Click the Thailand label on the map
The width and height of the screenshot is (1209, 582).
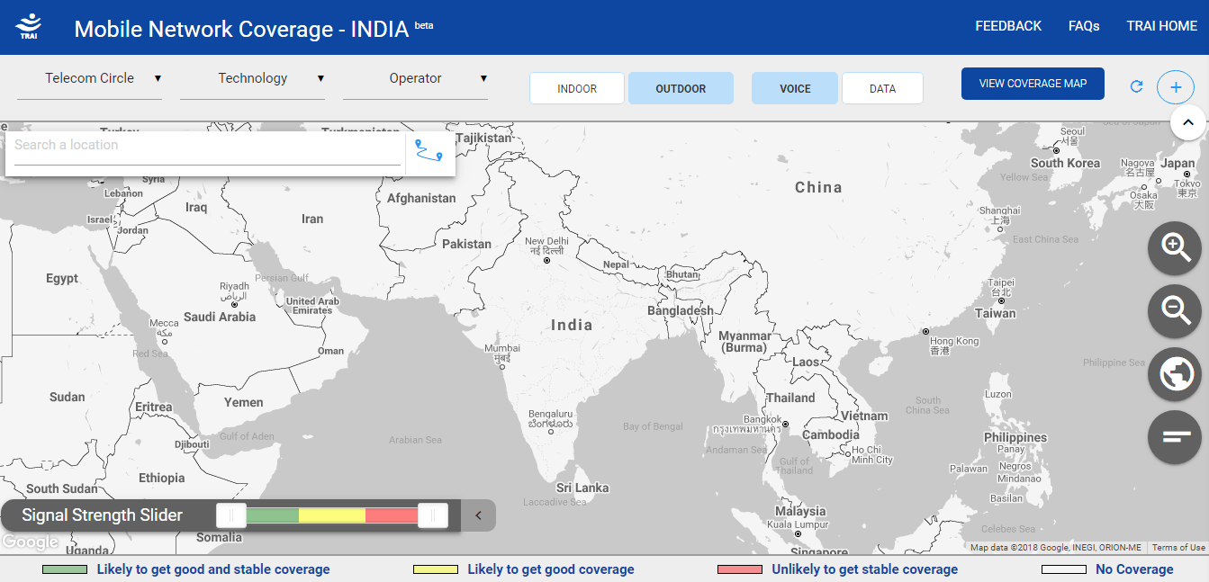(790, 398)
